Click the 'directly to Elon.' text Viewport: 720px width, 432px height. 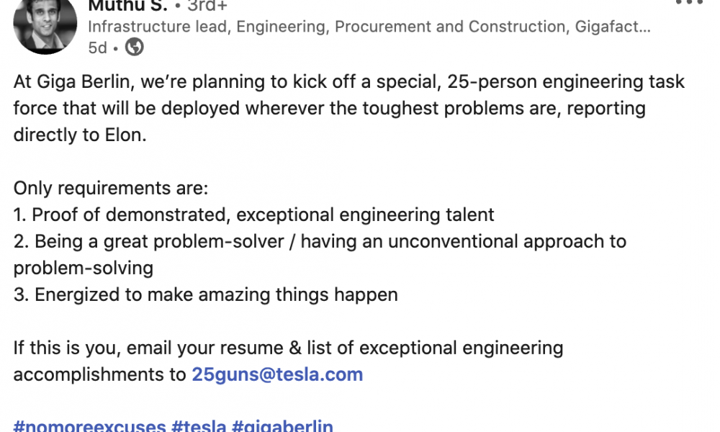click(80, 135)
